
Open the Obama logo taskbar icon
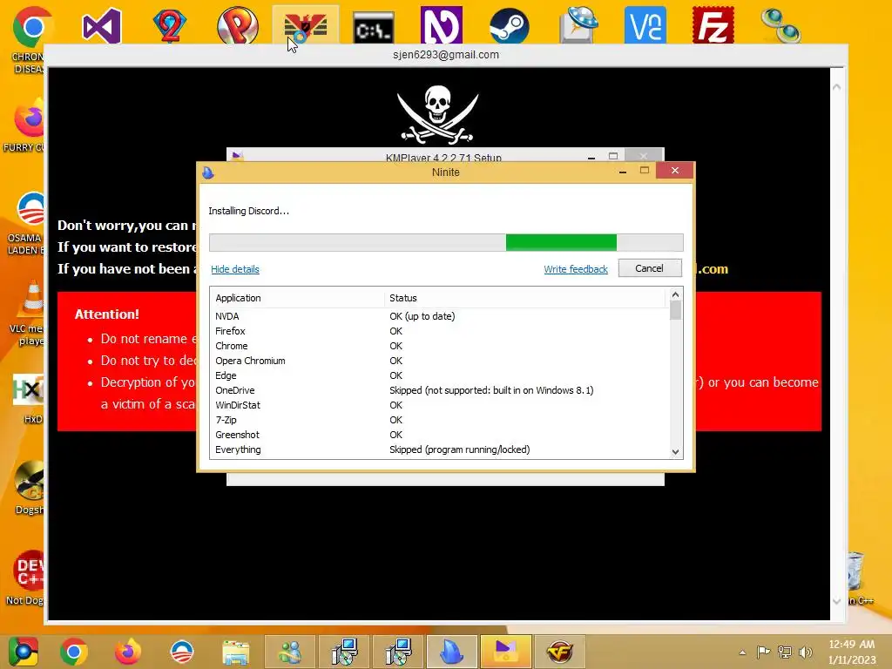pyautogui.click(x=182, y=652)
